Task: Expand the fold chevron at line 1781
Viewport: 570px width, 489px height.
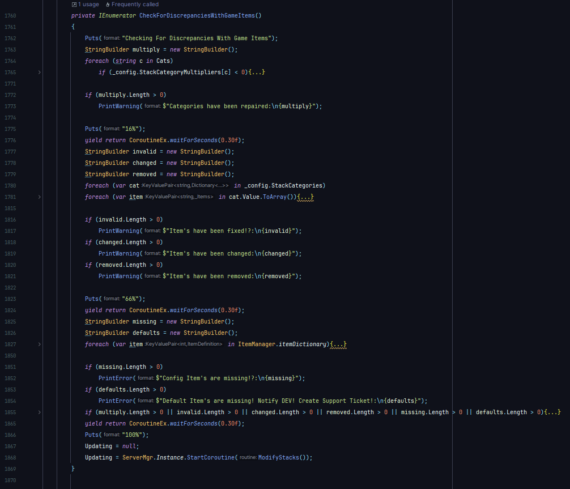Action: 39,197
